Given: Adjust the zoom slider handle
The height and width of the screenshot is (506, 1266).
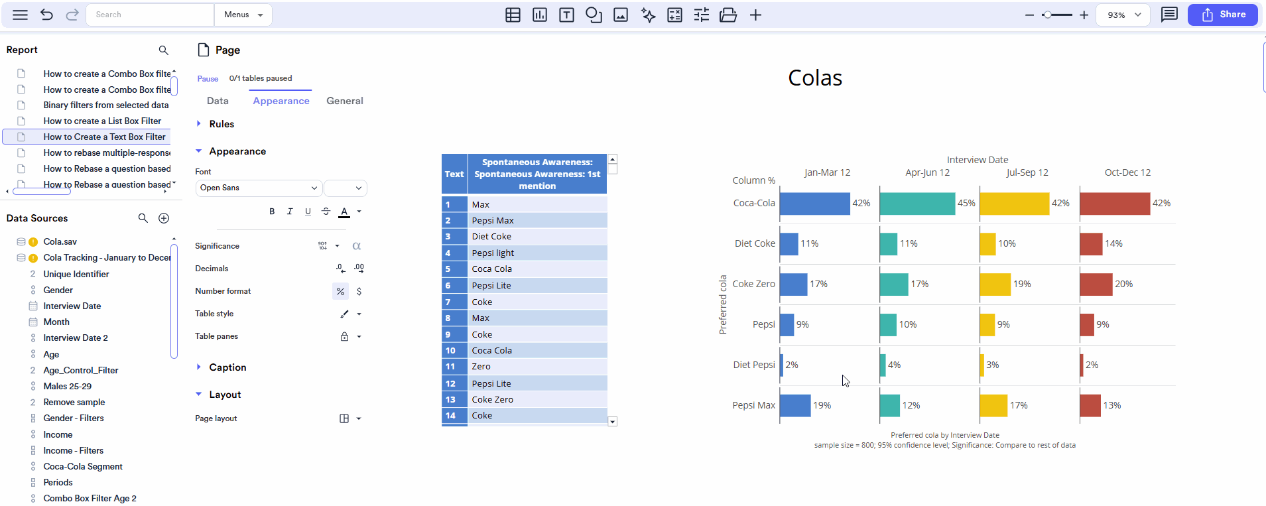Looking at the screenshot, I should 1046,15.
